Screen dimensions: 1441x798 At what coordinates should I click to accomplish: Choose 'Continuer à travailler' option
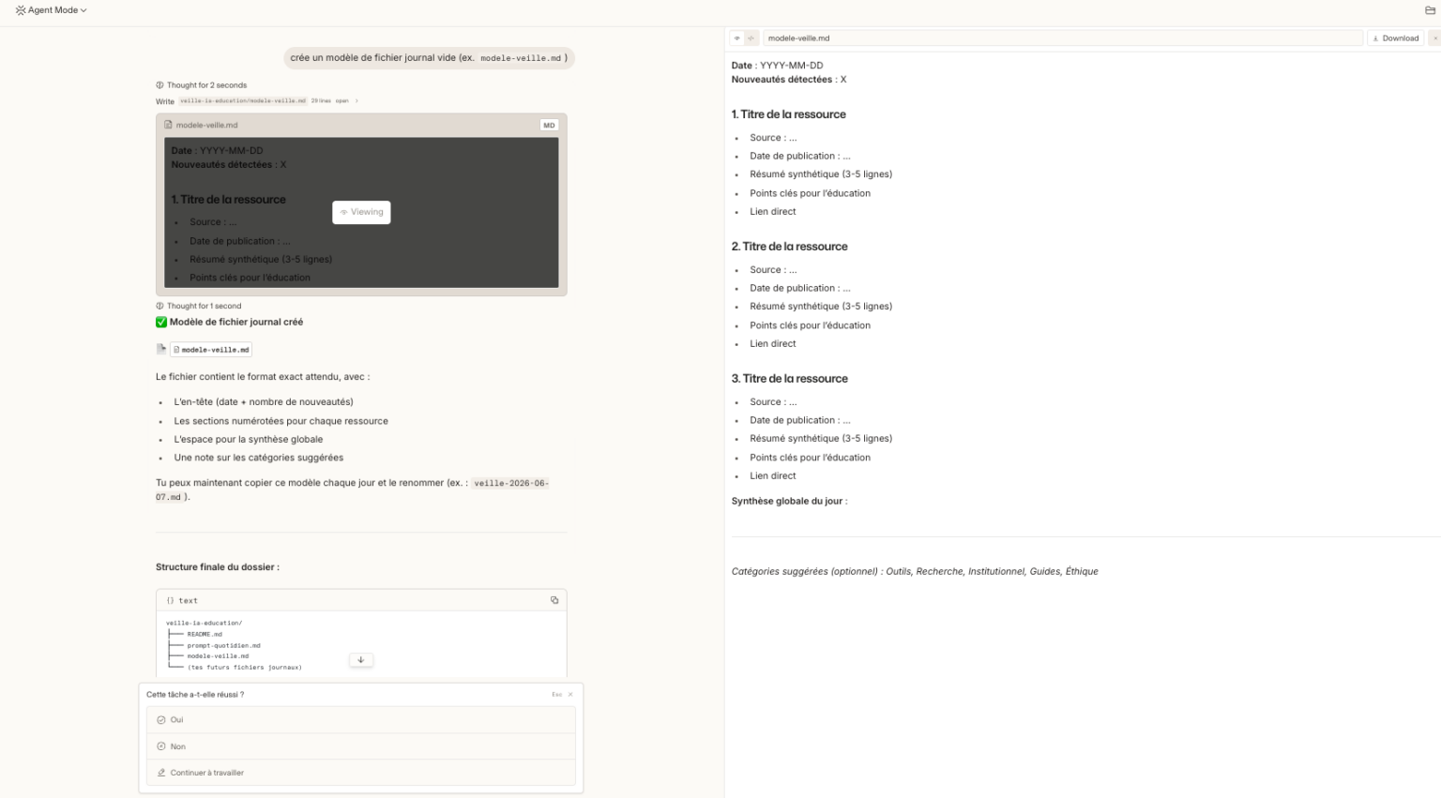(361, 773)
